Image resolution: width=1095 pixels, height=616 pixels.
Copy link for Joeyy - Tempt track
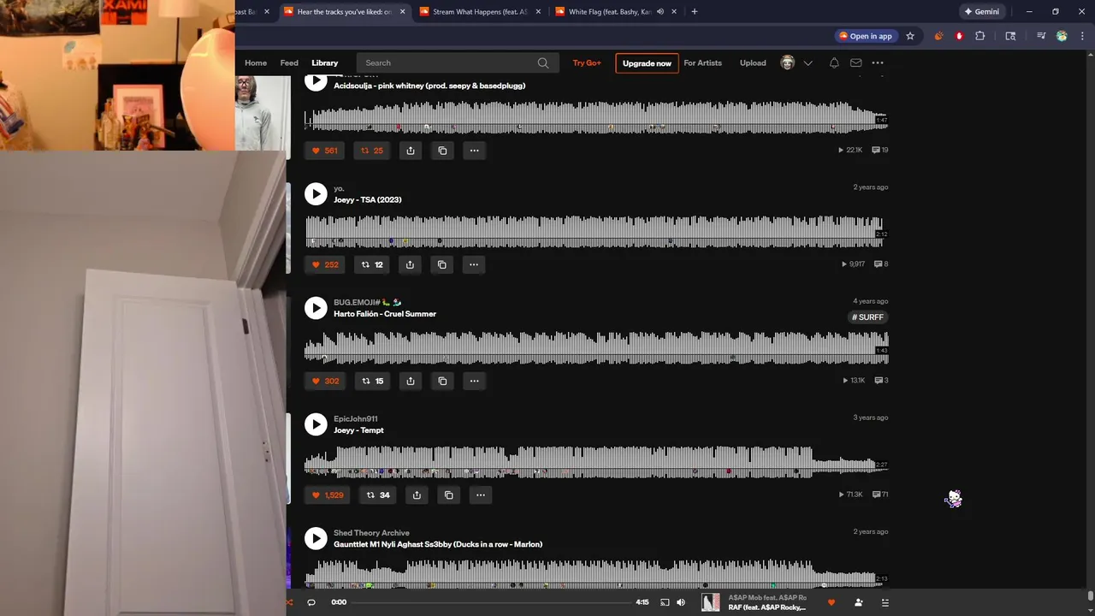pyautogui.click(x=448, y=495)
